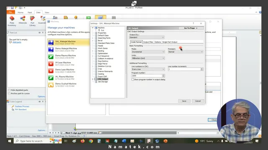Screen dimensions: 268x150
Task: Save the machine settings
Action: click(184, 101)
